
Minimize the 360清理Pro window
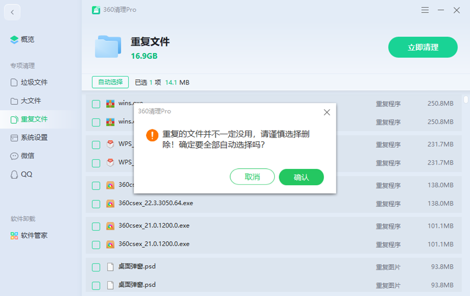[441, 10]
